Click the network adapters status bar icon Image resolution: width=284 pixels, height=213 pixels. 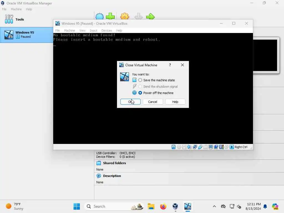point(195,147)
